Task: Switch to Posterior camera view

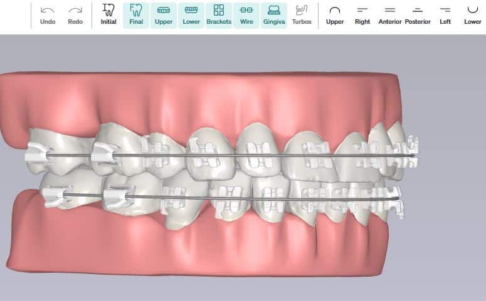Action: [x=418, y=15]
